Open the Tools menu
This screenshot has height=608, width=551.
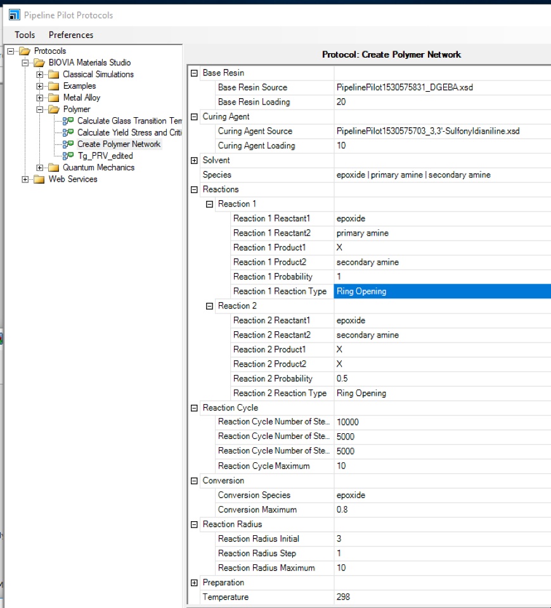(x=25, y=35)
